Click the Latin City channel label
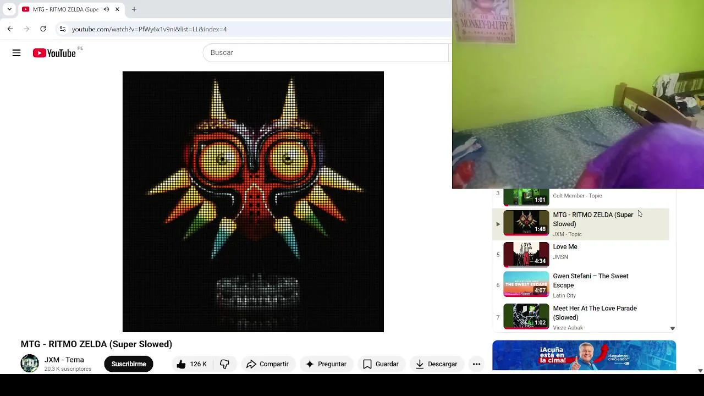The width and height of the screenshot is (704, 396). click(564, 295)
